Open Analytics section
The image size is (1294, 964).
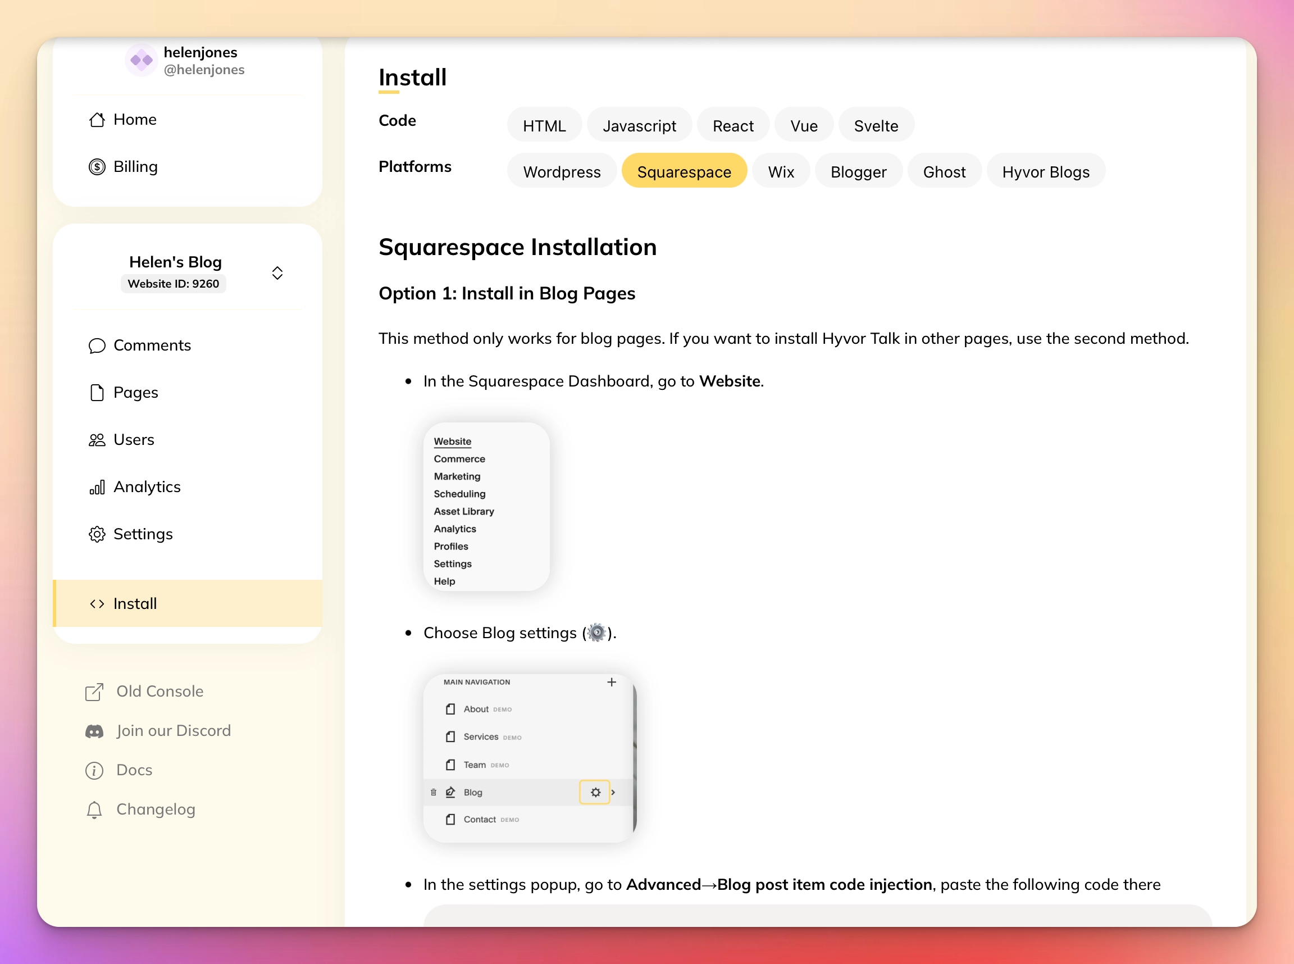(x=188, y=487)
